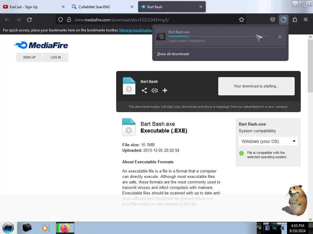The image size is (313, 234).
Task: Click the About Executable Formats heading
Action: [148, 162]
